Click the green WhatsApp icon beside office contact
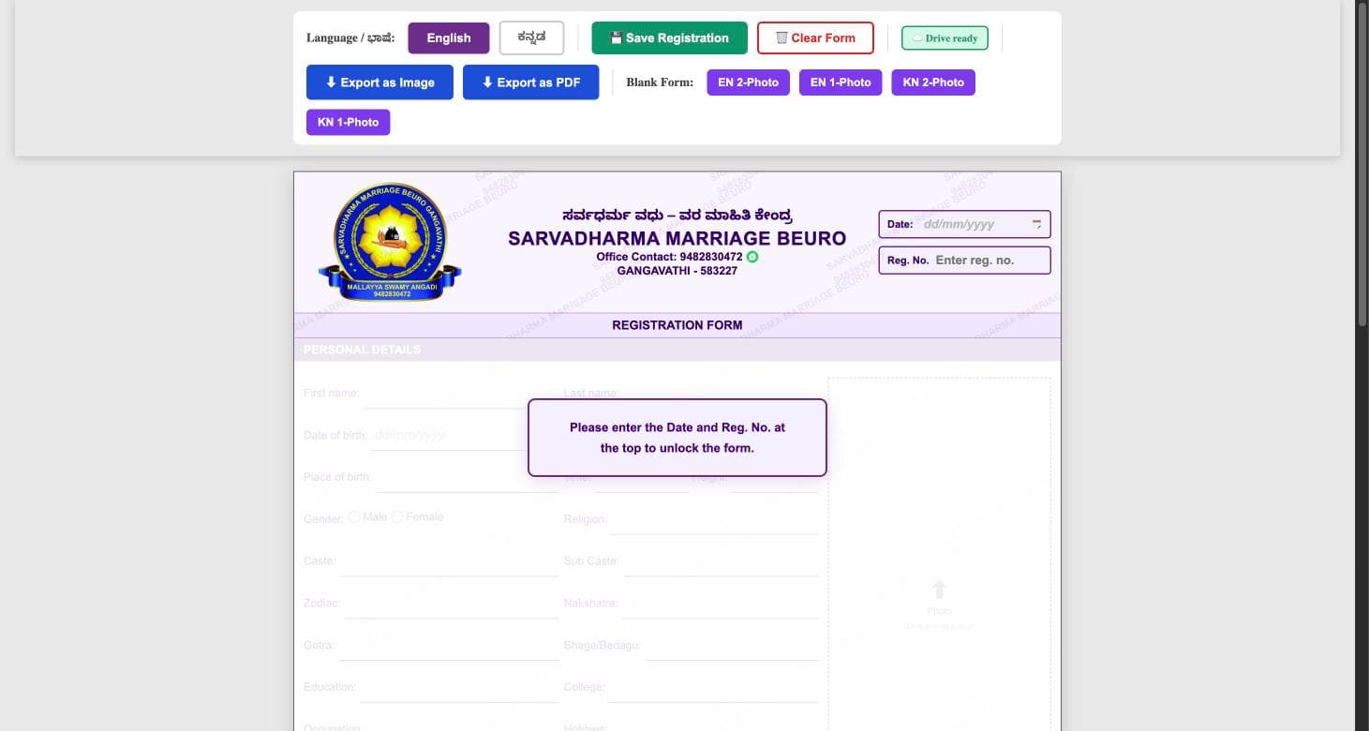Image resolution: width=1369 pixels, height=731 pixels. pos(752,257)
